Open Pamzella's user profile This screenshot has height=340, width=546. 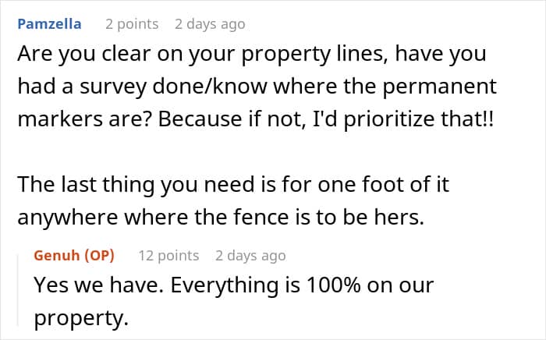48,24
